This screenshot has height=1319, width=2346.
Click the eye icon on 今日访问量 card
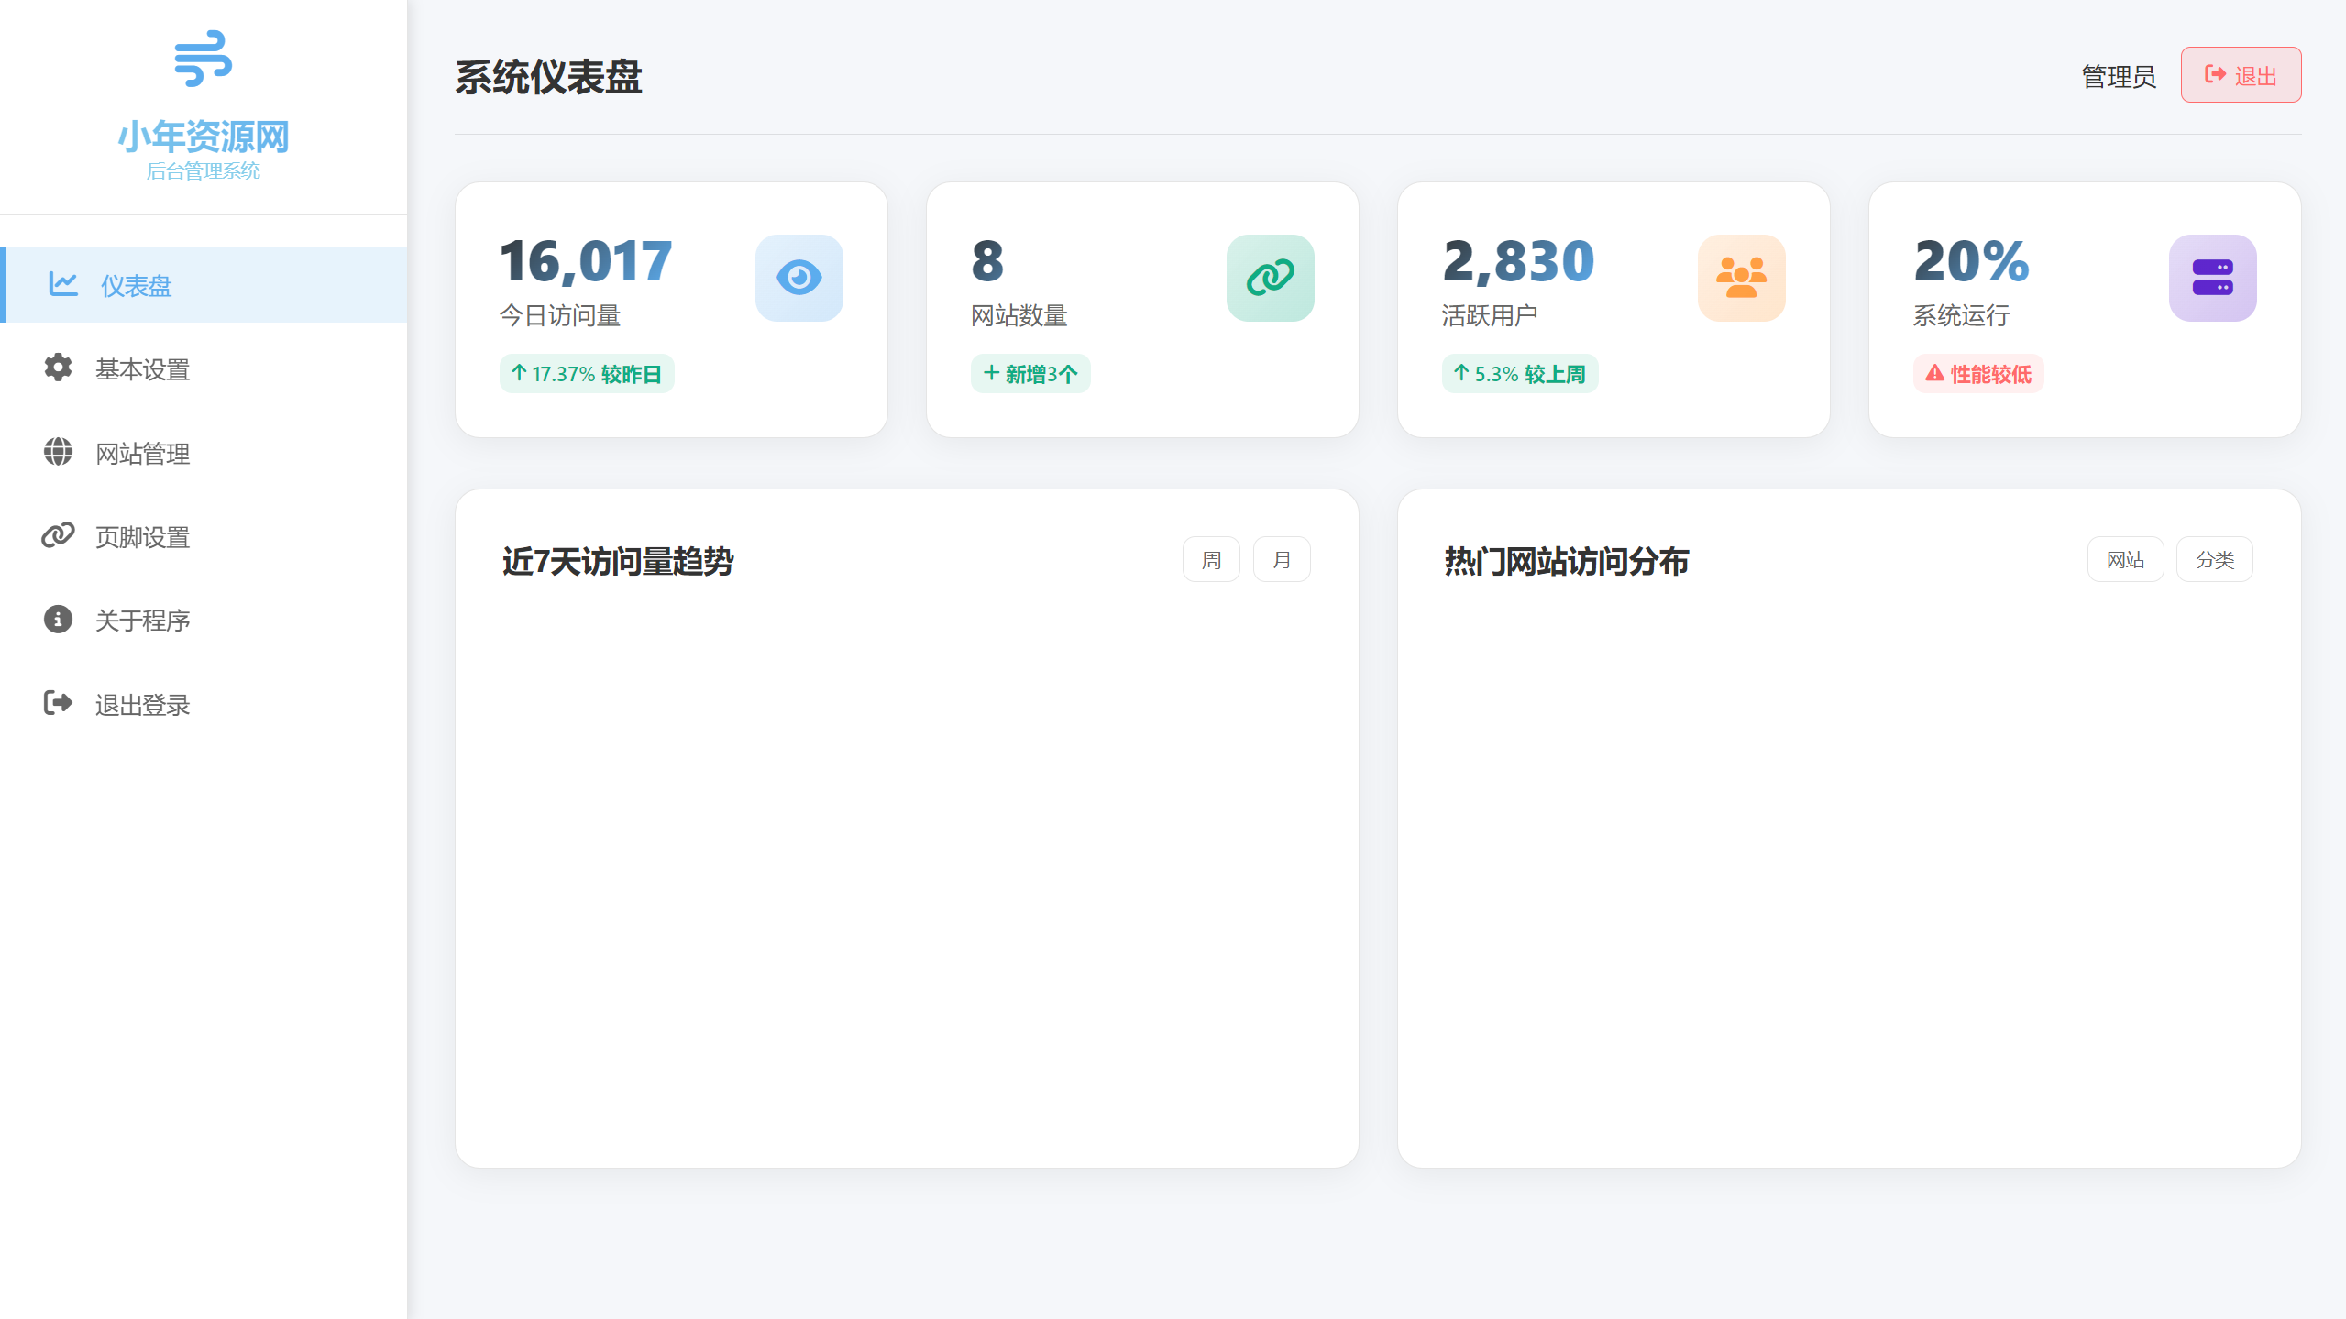point(799,278)
